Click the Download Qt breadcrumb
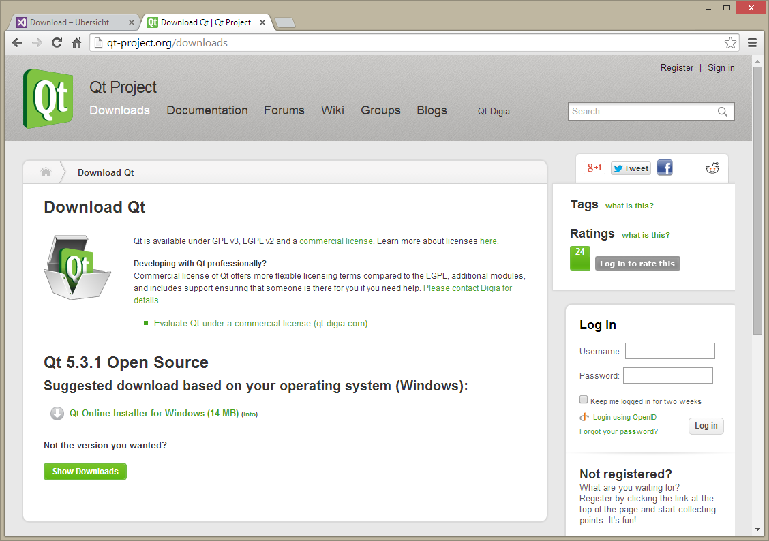The height and width of the screenshot is (541, 769). coord(106,172)
